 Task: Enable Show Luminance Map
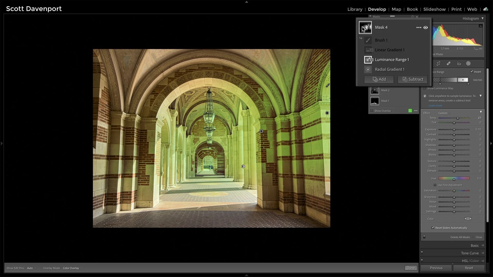(425, 88)
